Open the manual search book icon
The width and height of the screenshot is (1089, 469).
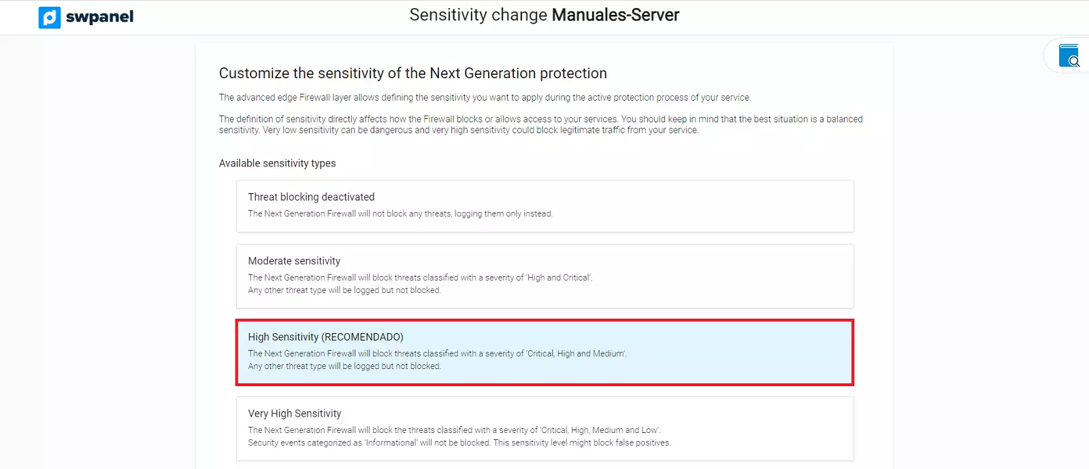[x=1069, y=56]
